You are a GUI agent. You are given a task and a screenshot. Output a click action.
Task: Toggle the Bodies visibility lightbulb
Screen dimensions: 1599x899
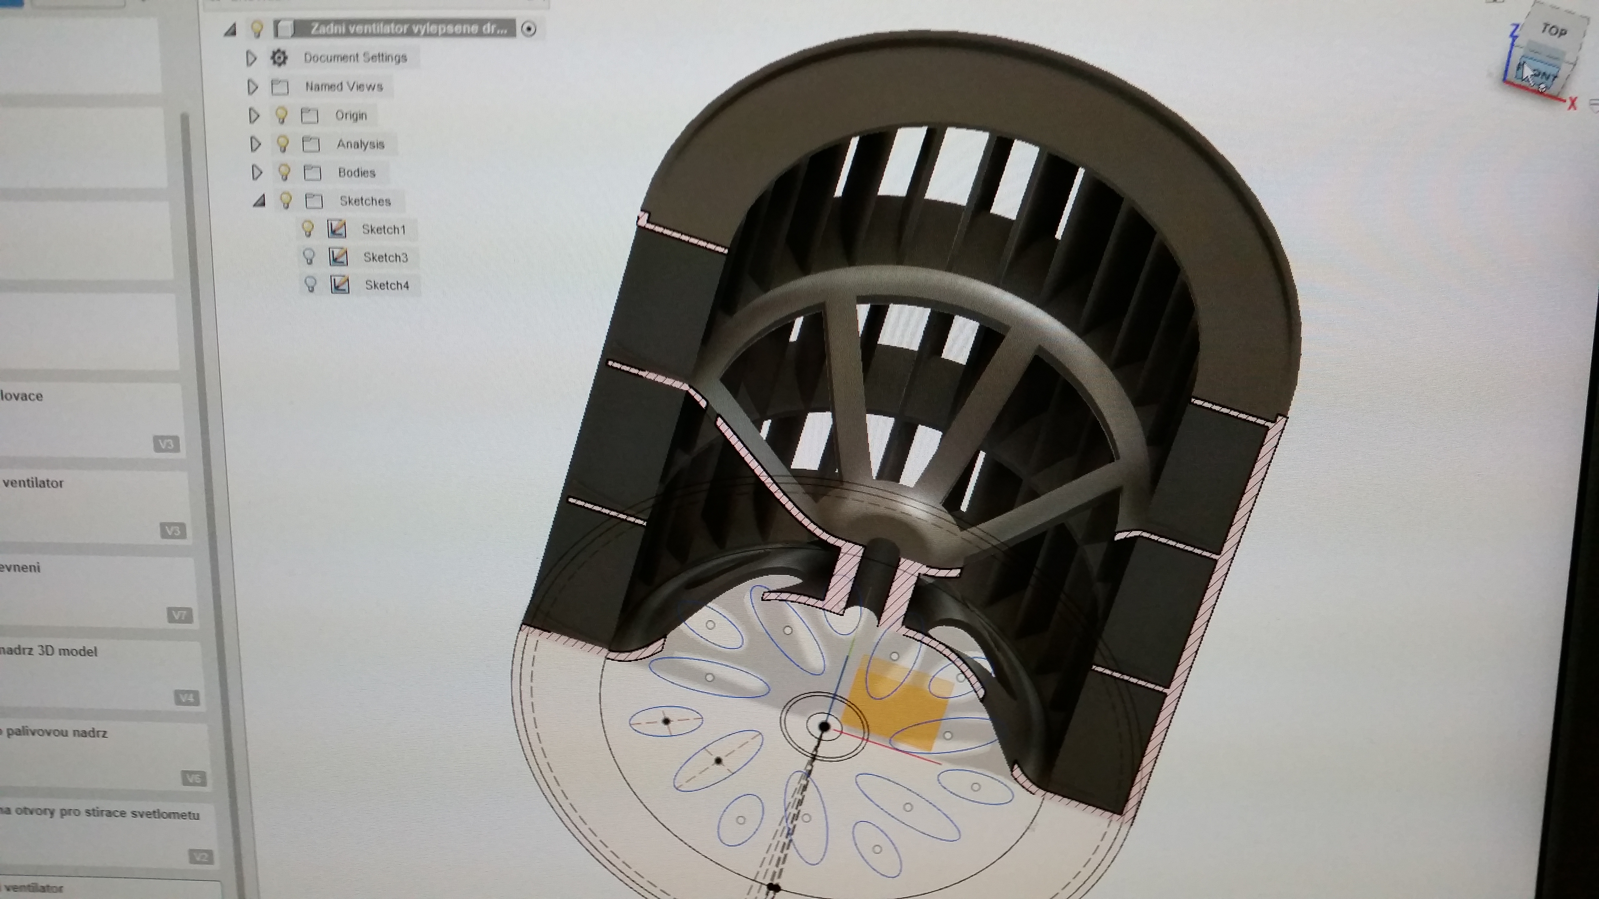click(284, 172)
